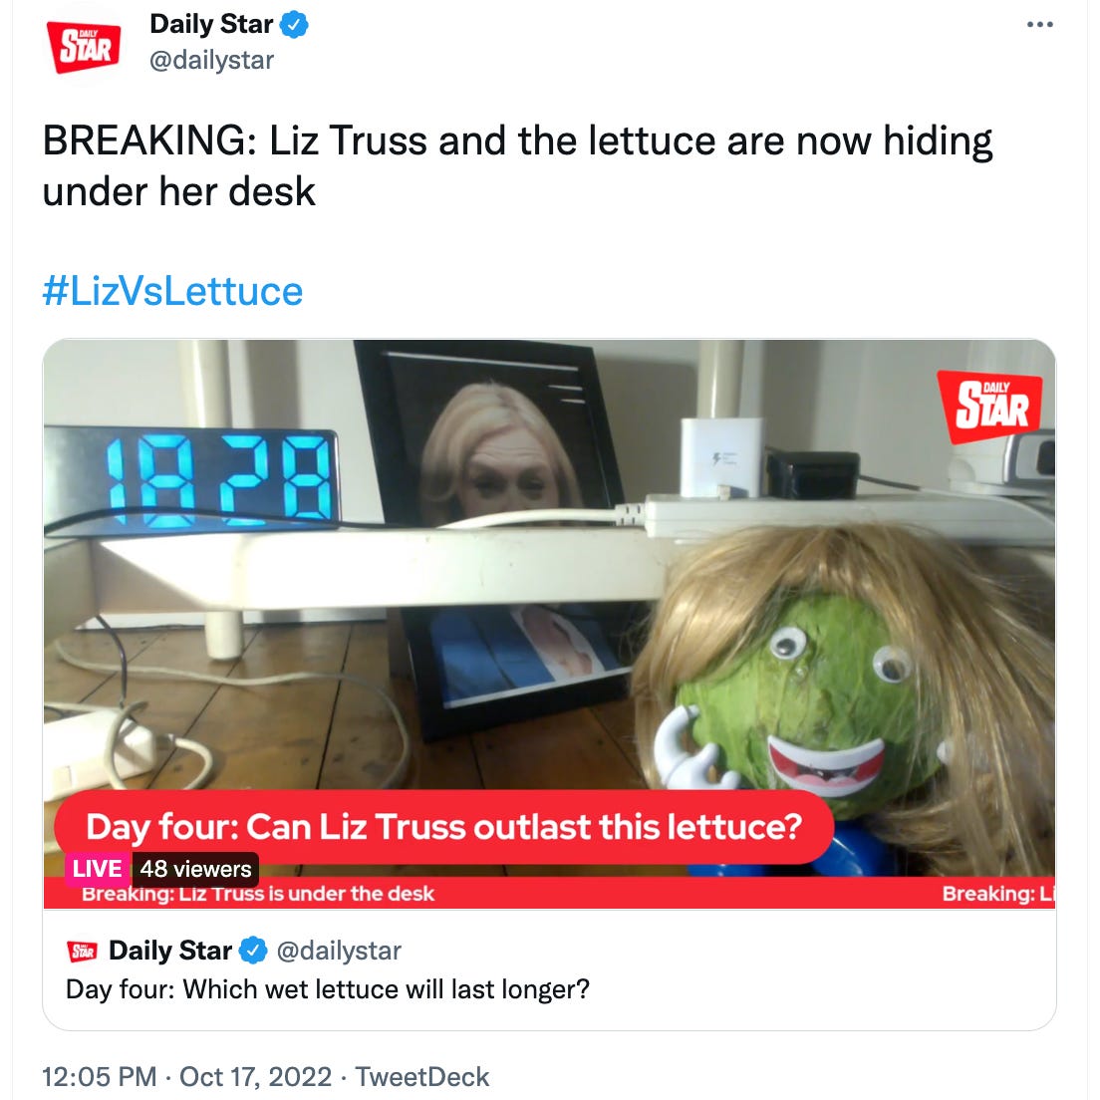Click the Daily Star watermark logo in video
1100x1100 pixels.
tap(989, 407)
